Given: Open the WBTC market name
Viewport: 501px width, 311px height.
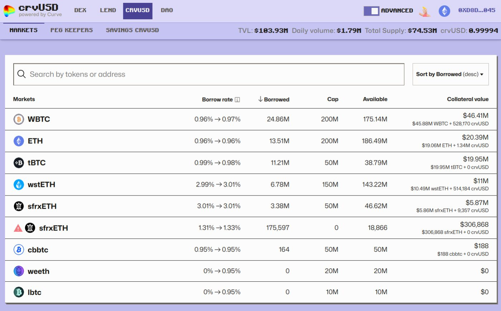Looking at the screenshot, I should (39, 119).
